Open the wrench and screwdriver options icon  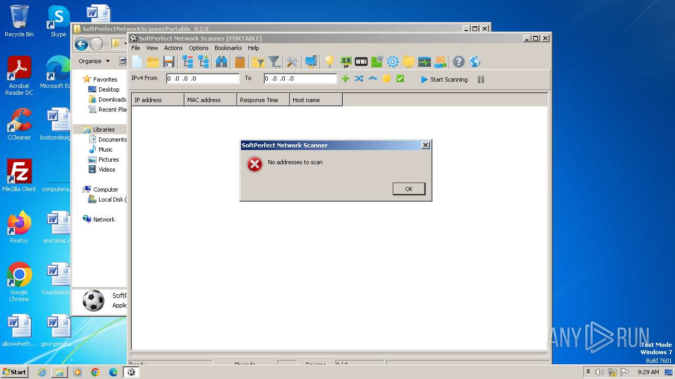click(292, 62)
